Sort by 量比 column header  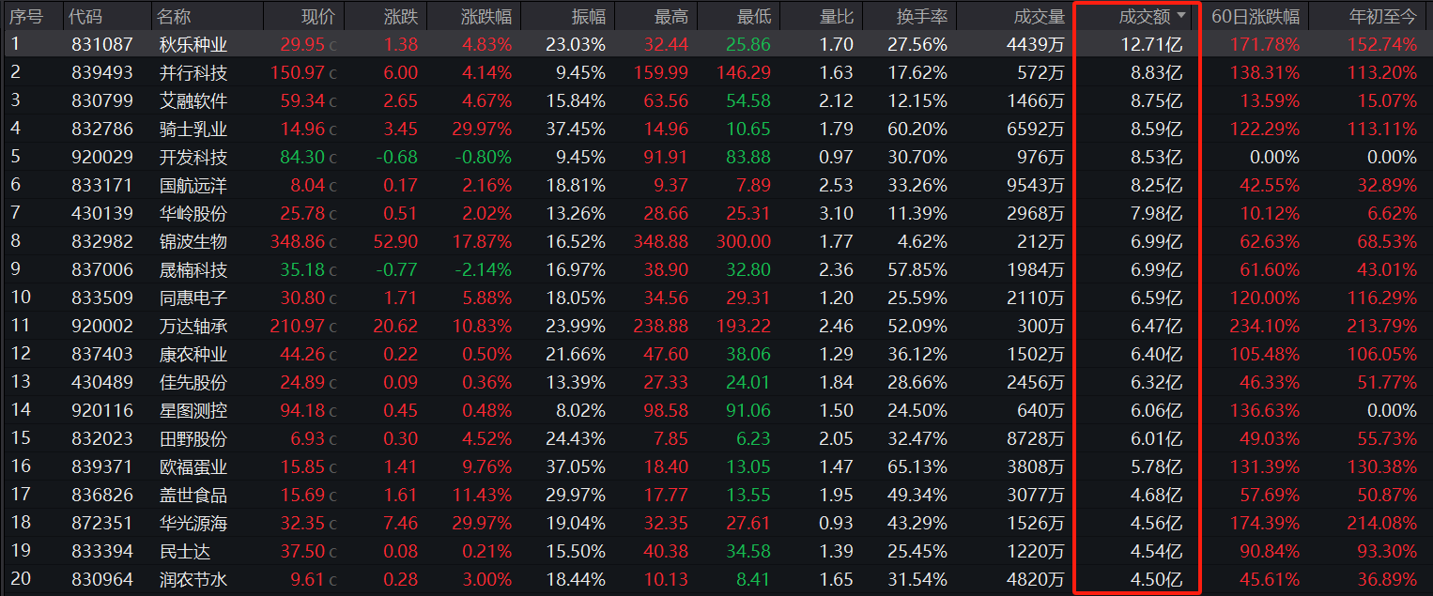point(836,16)
